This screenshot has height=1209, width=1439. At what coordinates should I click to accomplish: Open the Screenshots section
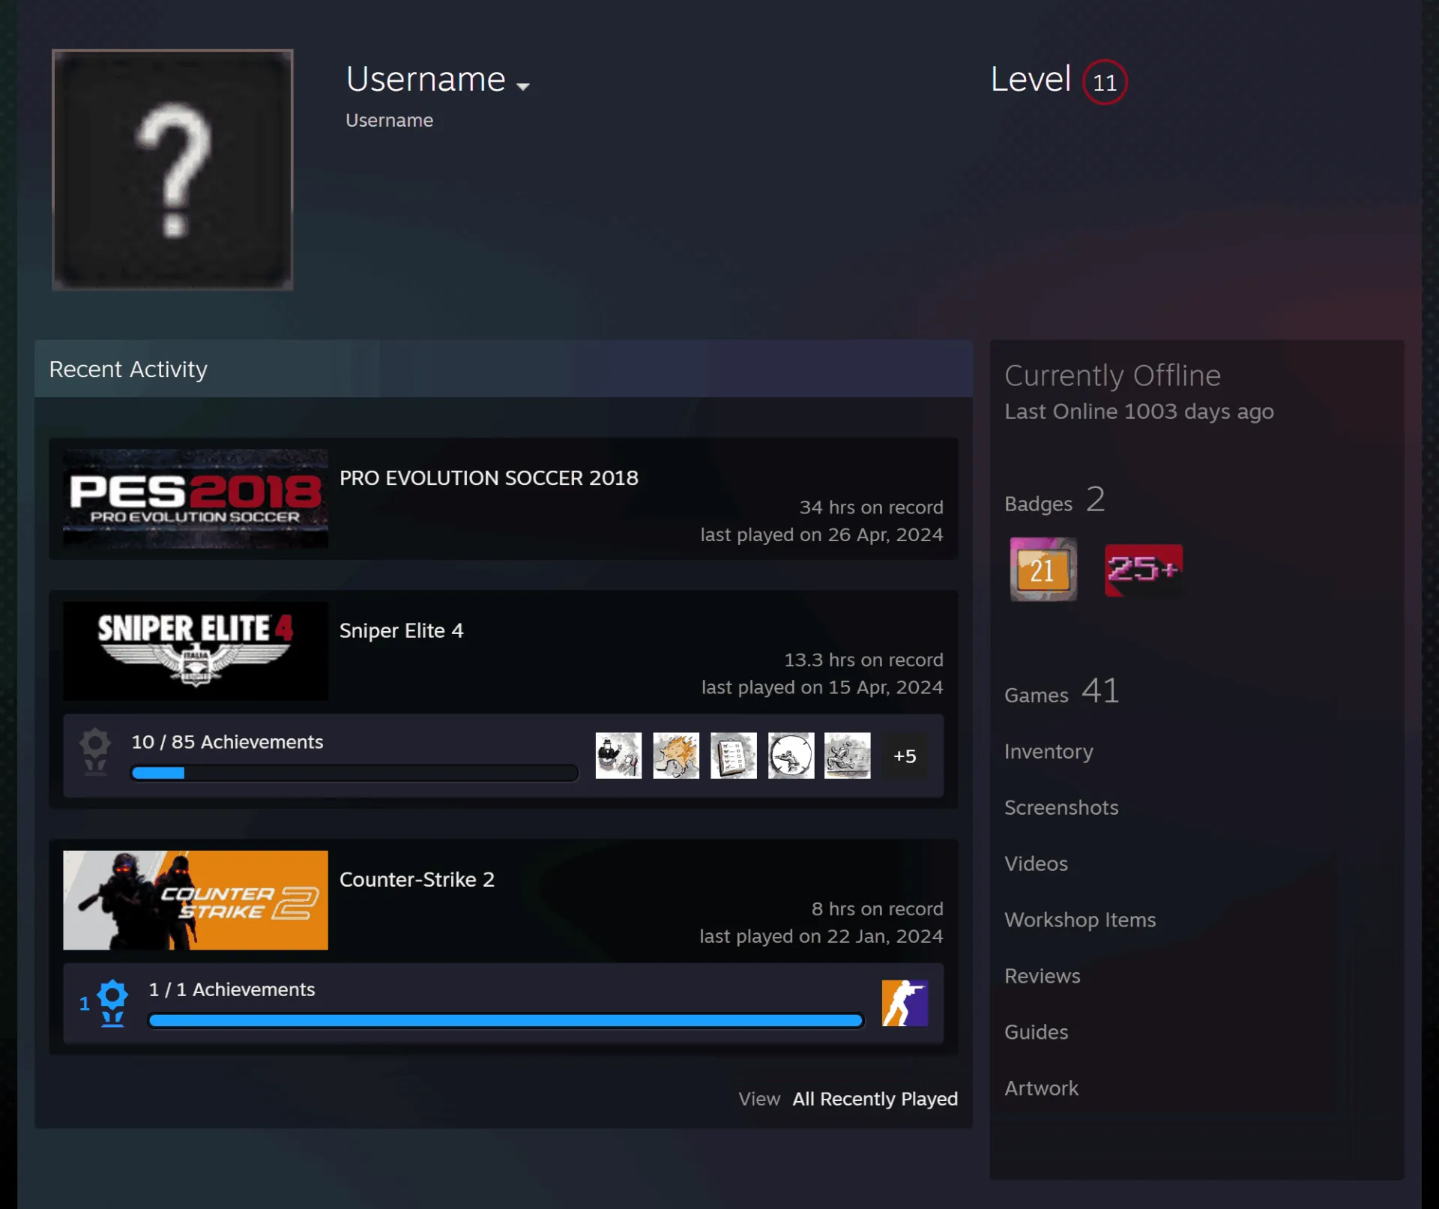point(1061,807)
